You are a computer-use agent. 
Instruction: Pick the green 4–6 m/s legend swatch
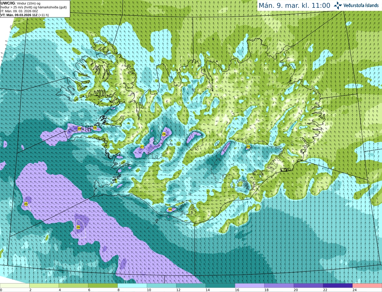tap(73, 286)
